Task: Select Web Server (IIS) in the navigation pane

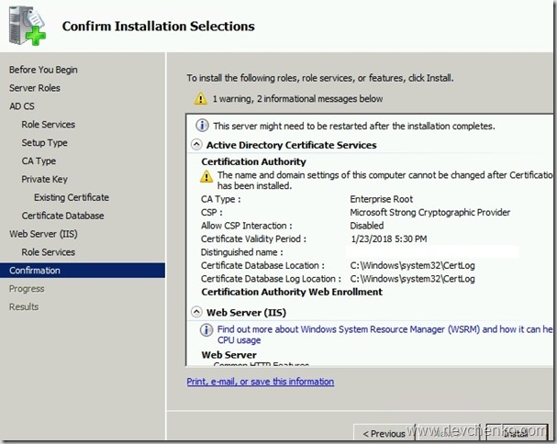Action: (43, 234)
